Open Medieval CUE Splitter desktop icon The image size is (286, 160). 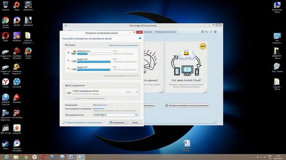(x=17, y=146)
